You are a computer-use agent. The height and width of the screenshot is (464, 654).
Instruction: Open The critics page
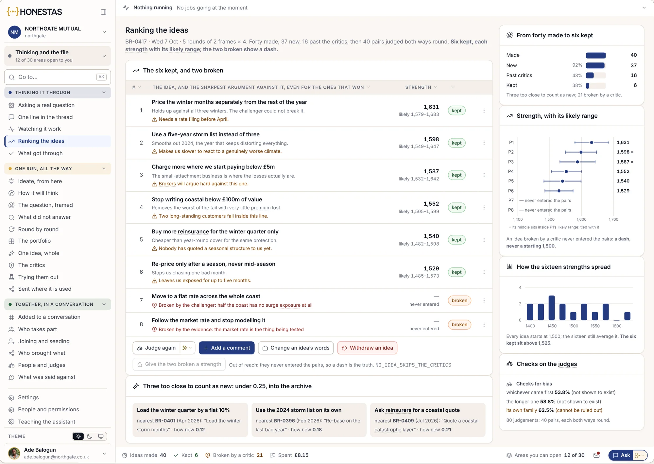[58, 265]
